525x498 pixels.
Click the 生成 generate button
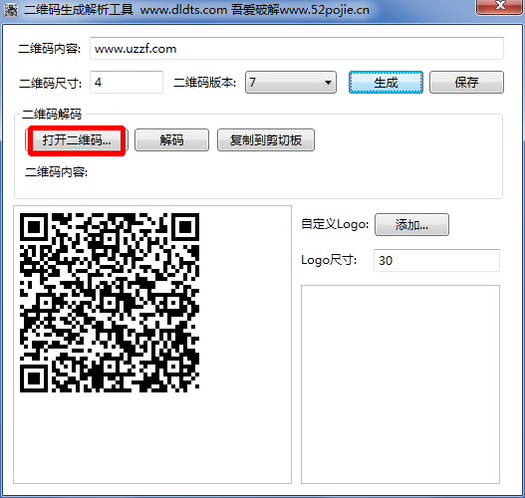[x=386, y=82]
